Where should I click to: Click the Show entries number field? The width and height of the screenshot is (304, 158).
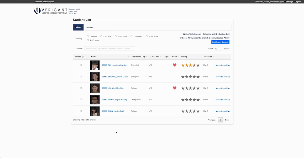218,48
